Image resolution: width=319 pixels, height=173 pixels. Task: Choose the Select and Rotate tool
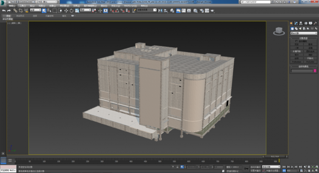71,10
